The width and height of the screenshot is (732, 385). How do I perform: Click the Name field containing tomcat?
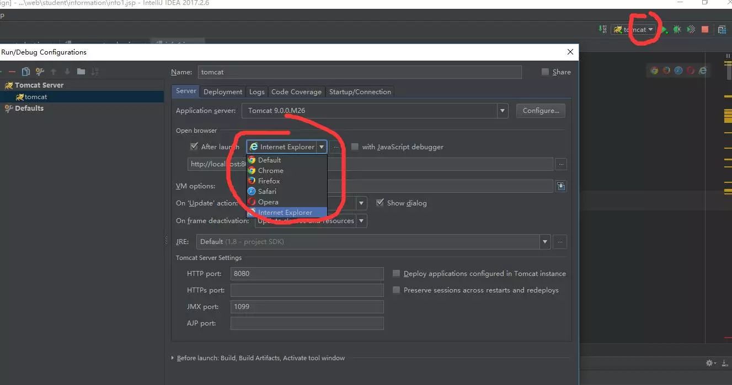pyautogui.click(x=360, y=72)
